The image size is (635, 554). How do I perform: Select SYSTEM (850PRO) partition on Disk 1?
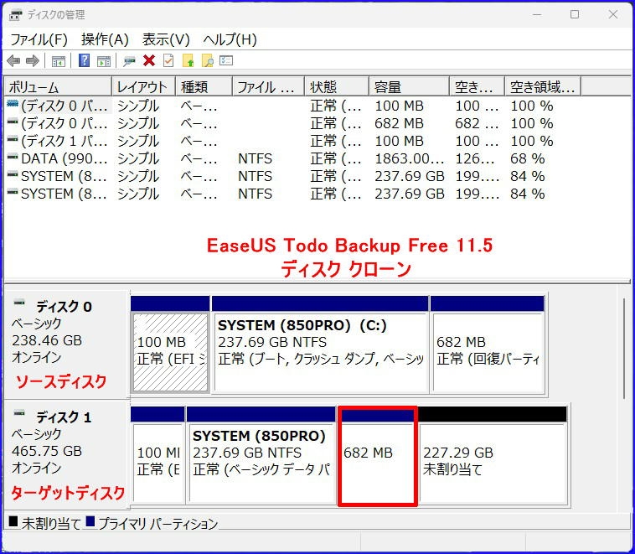(261, 455)
